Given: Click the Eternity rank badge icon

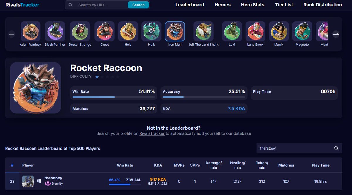Looking at the screenshot, I should (48, 184).
